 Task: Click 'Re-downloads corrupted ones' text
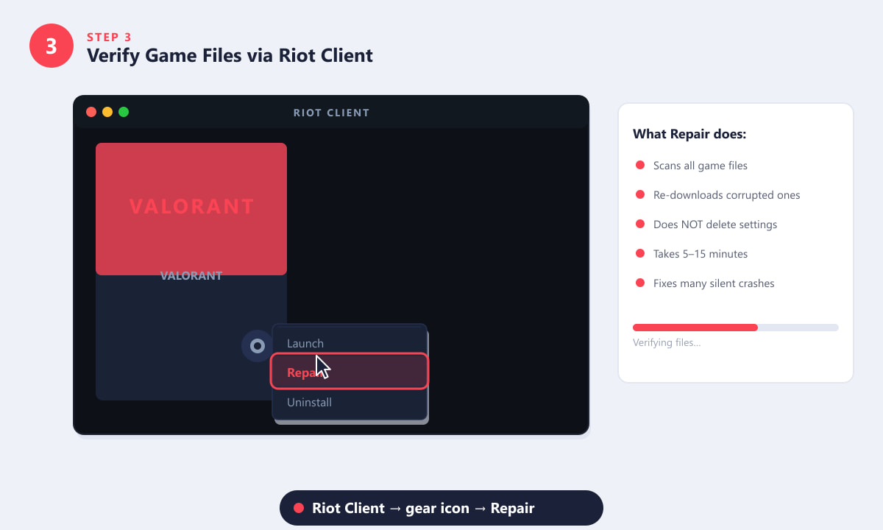pyautogui.click(x=727, y=195)
